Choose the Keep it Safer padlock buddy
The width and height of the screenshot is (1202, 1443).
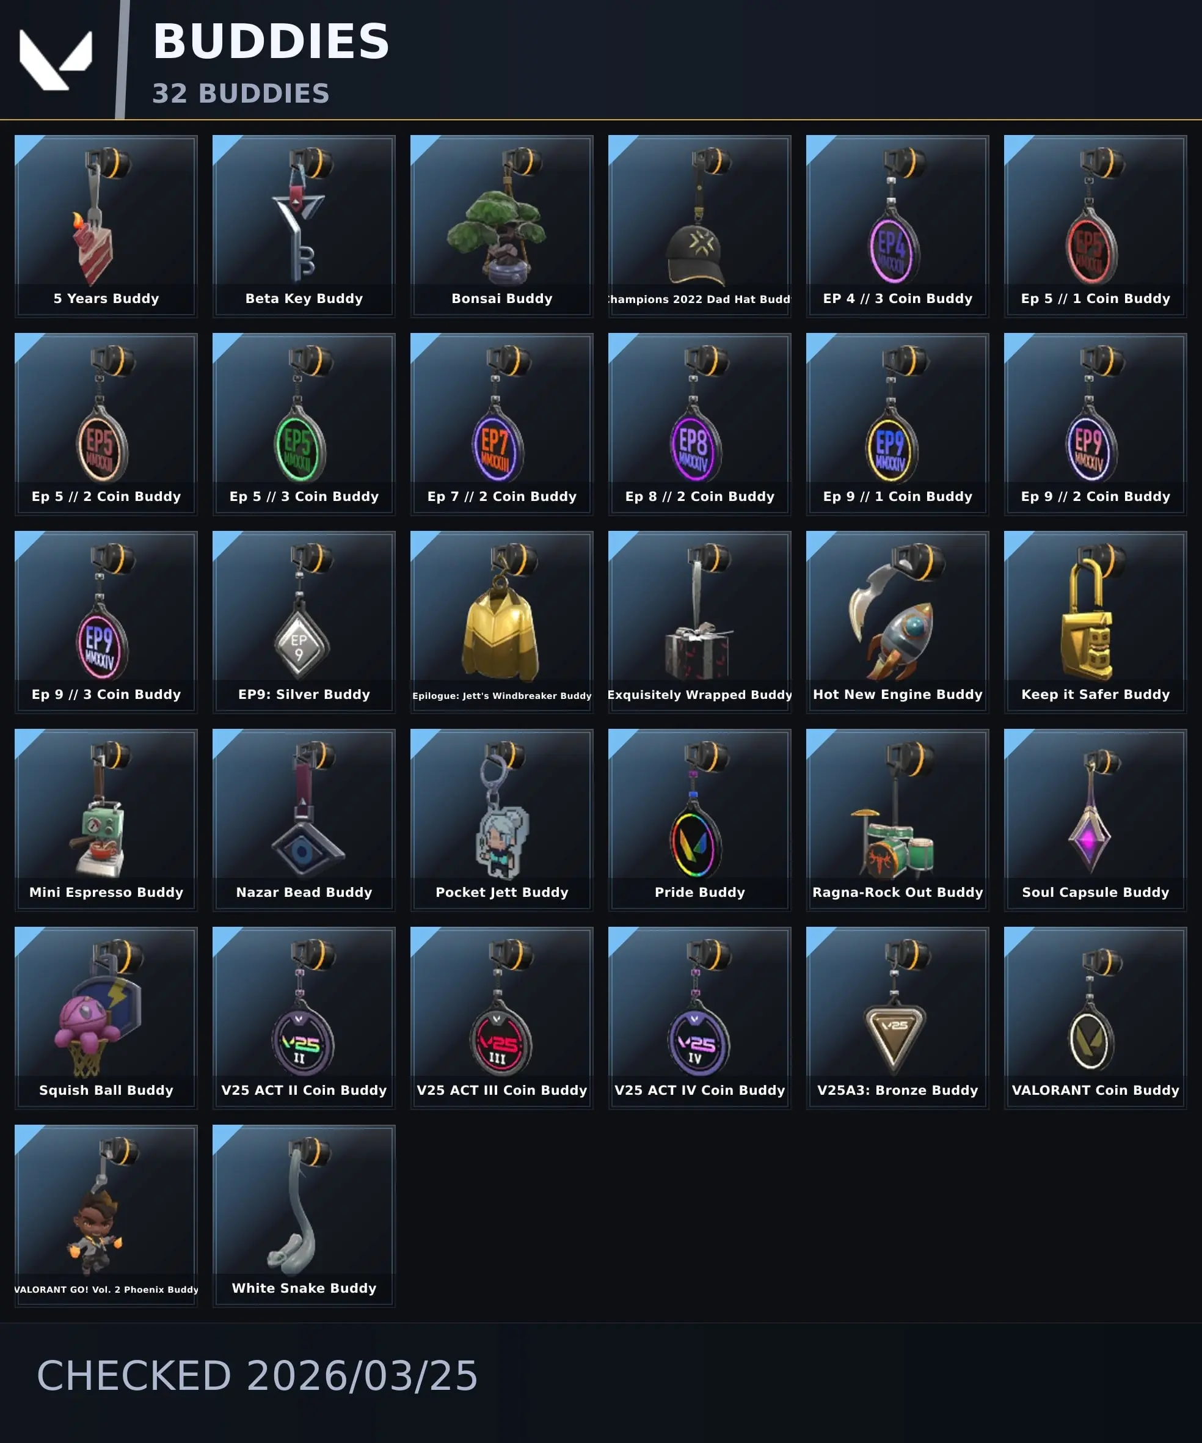(x=1095, y=622)
